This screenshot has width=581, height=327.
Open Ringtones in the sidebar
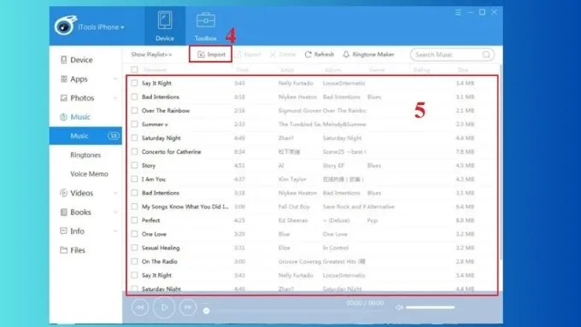click(x=85, y=155)
